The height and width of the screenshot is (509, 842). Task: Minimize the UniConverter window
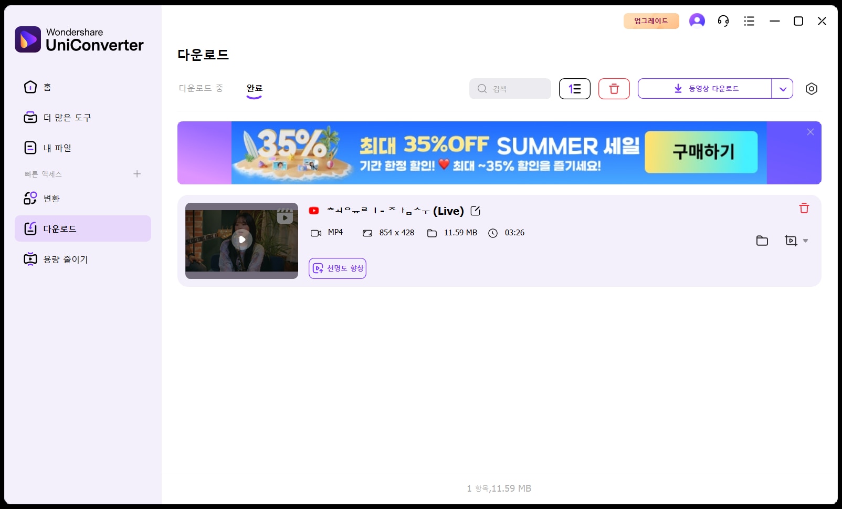click(x=775, y=21)
